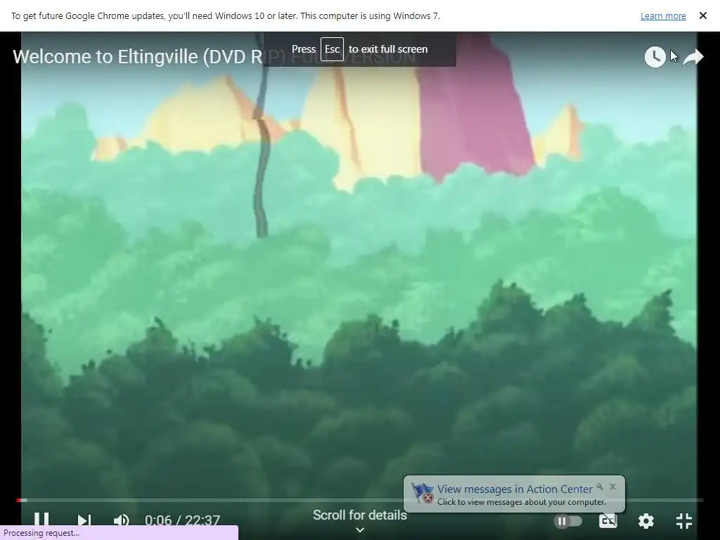Toggle the autoplay switch
Image resolution: width=720 pixels, height=540 pixels.
click(567, 521)
